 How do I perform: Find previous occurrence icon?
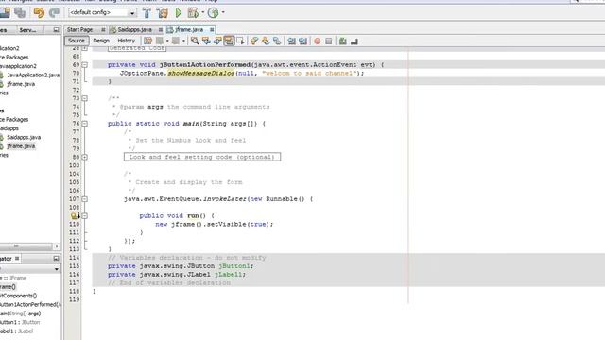[206, 41]
